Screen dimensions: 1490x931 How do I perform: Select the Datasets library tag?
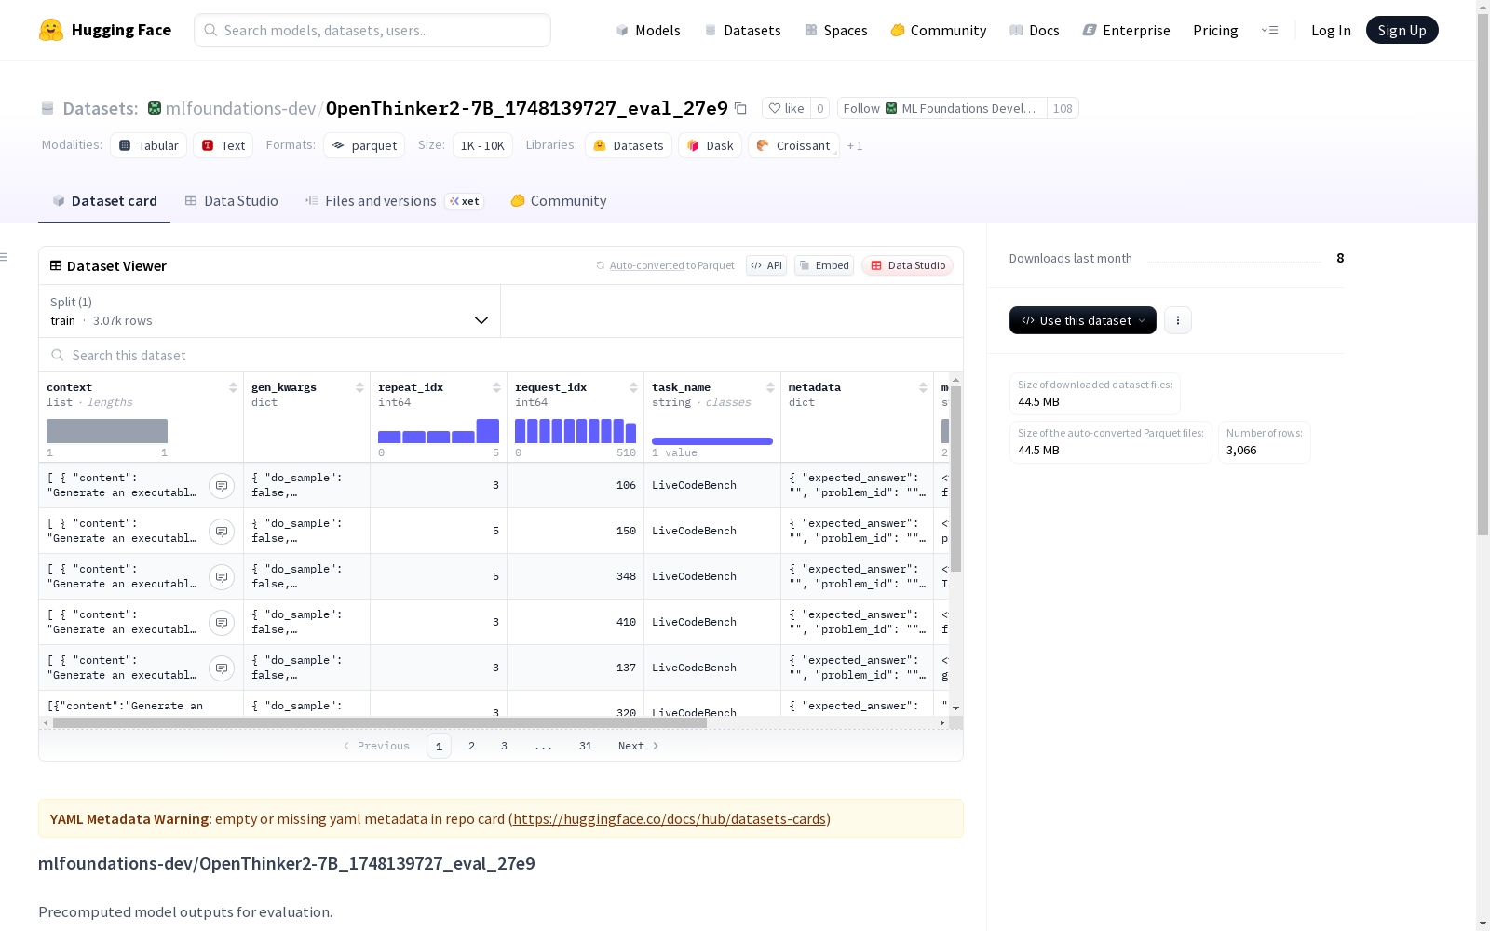pyautogui.click(x=629, y=145)
